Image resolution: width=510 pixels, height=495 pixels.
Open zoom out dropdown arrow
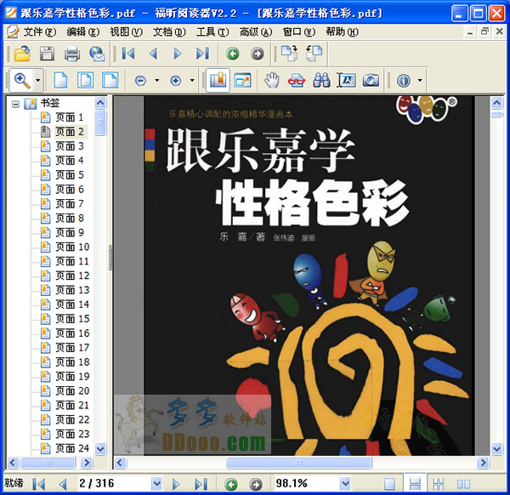(x=156, y=80)
